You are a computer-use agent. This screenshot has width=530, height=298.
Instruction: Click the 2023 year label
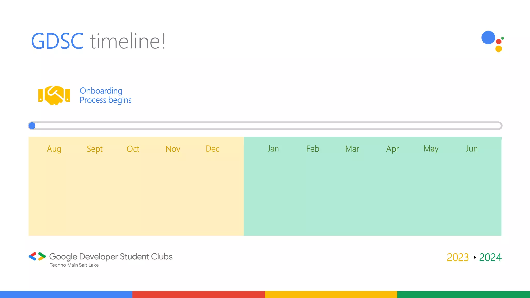[458, 257]
